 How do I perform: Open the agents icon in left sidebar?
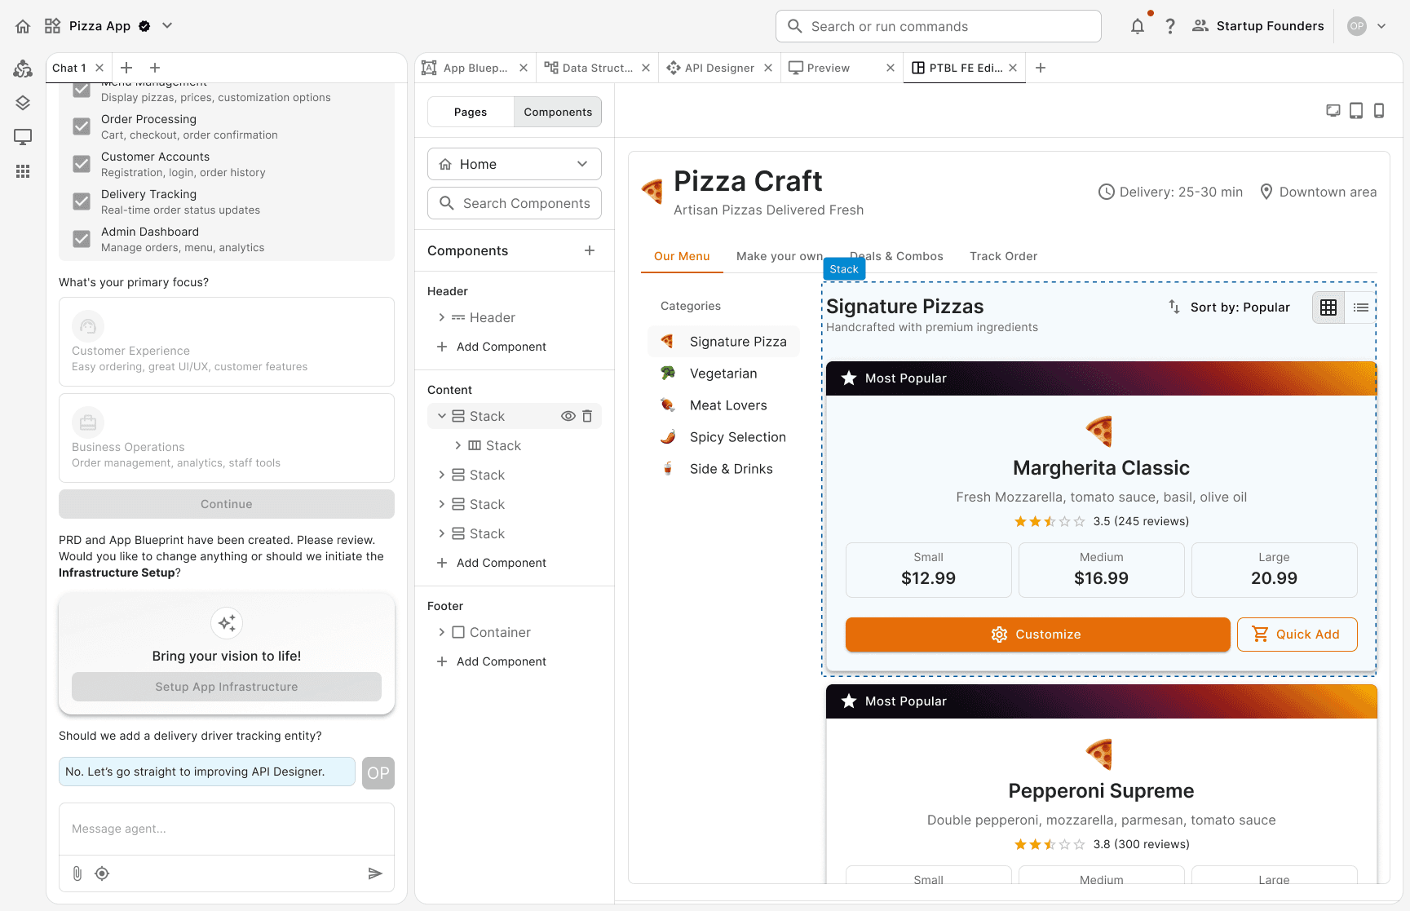[23, 69]
